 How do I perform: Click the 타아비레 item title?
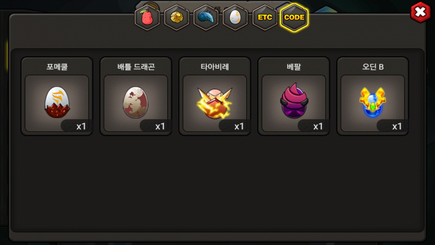pyautogui.click(x=214, y=67)
